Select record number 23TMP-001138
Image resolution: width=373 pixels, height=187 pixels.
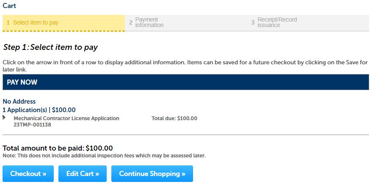click(x=33, y=125)
